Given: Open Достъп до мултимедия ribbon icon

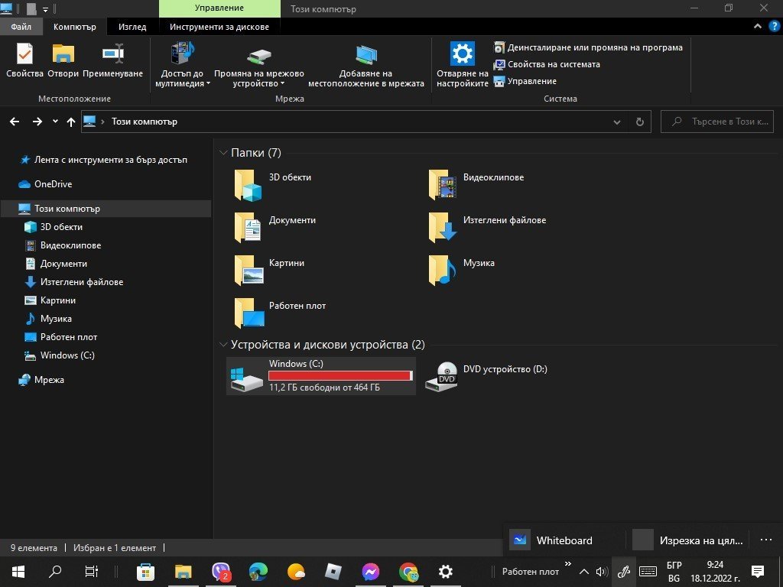Looking at the screenshot, I should [183, 56].
